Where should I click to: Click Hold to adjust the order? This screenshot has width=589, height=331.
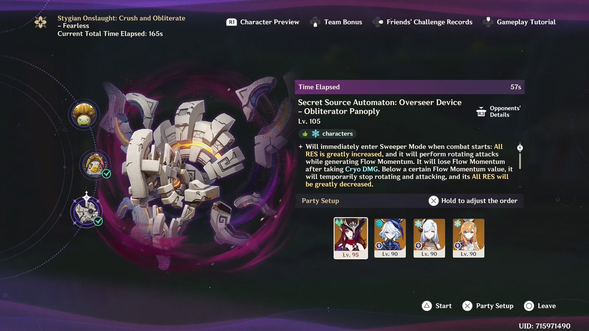coord(480,201)
